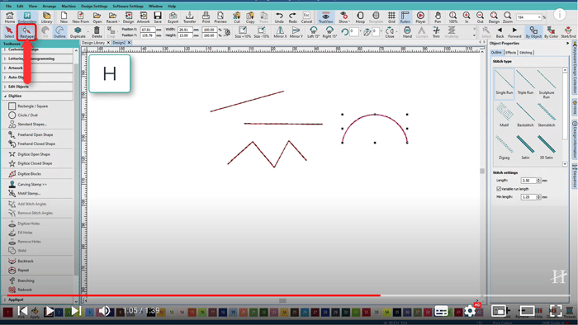Click the Zoom Out icon

pos(480,17)
